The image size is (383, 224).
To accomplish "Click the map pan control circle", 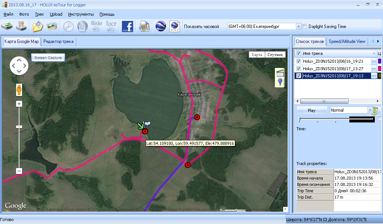I will (19, 66).
